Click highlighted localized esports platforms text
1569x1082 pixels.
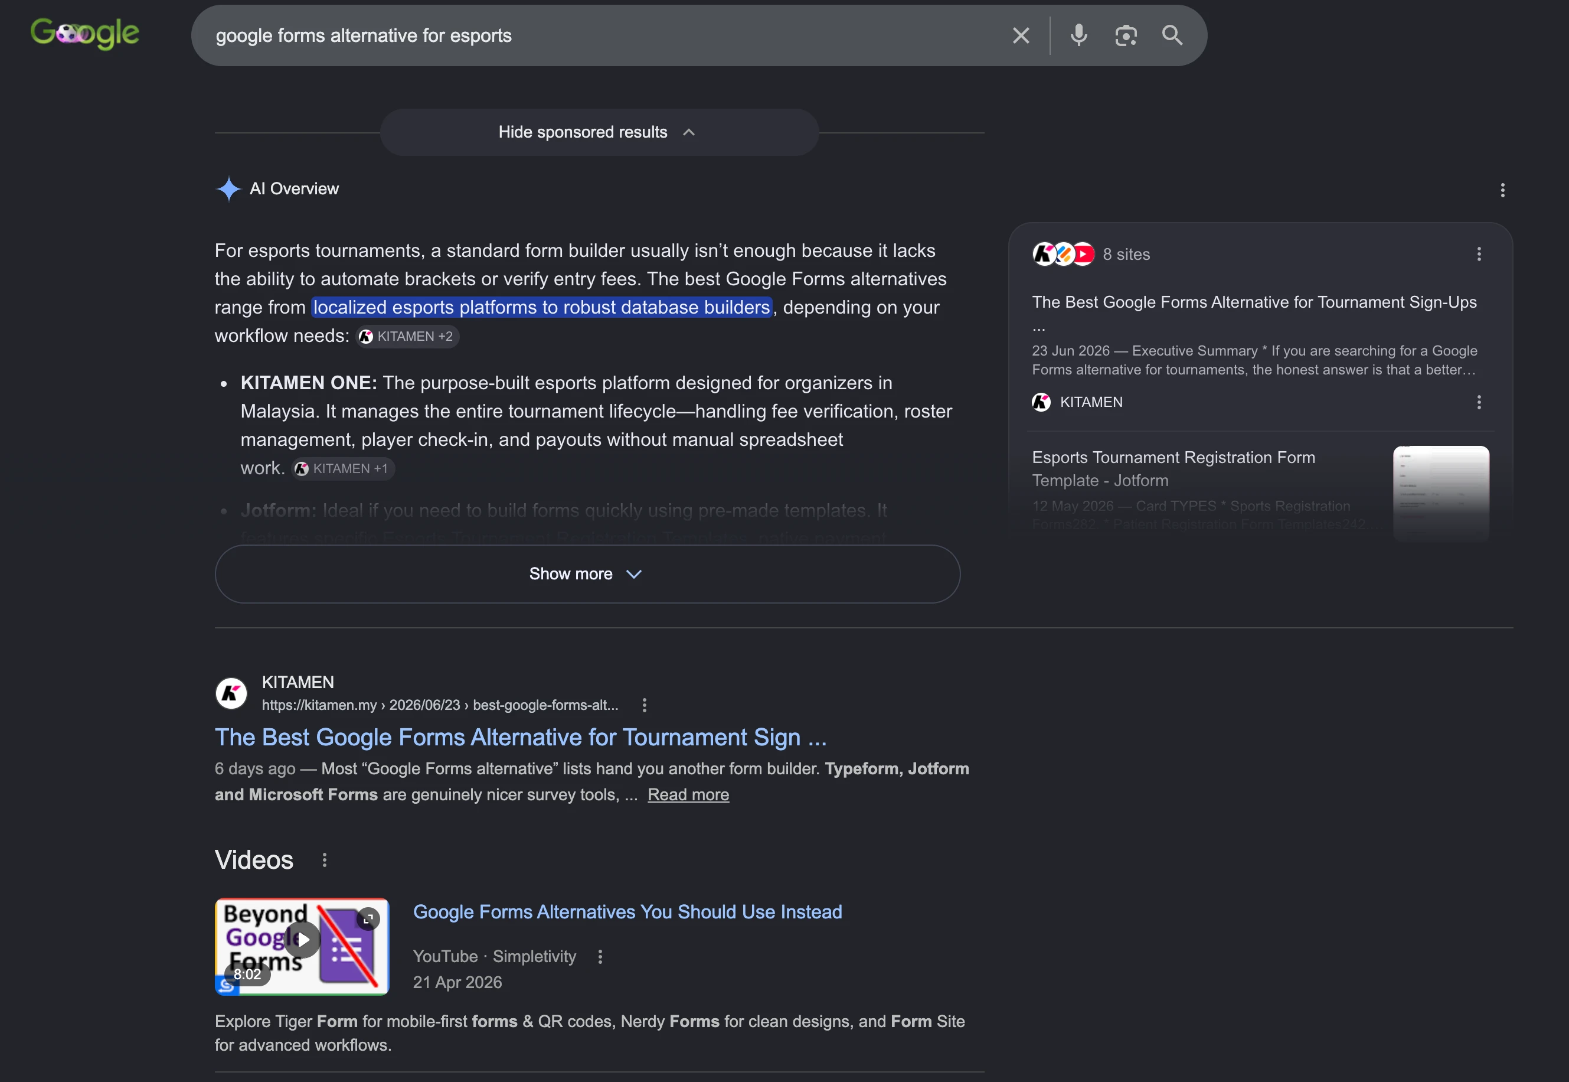pos(541,308)
